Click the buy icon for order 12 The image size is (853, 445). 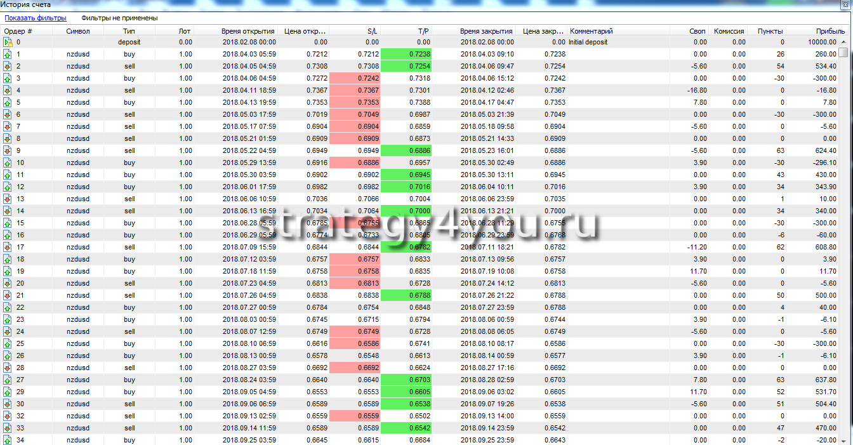tap(8, 187)
